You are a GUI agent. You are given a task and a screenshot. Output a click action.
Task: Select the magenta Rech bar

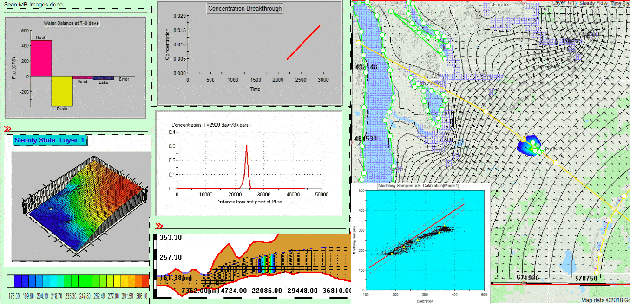(x=41, y=58)
